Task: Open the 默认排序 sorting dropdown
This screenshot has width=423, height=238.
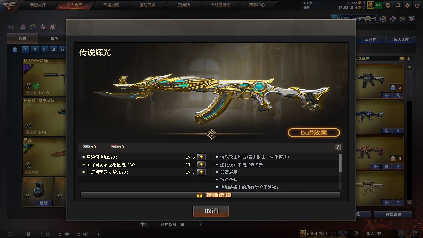Action: (x=376, y=59)
